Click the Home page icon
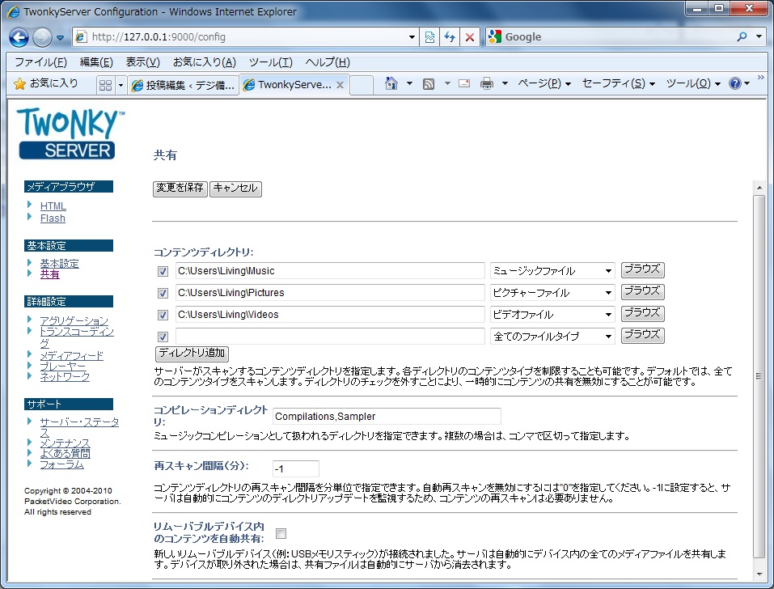The image size is (774, 589). tap(391, 83)
